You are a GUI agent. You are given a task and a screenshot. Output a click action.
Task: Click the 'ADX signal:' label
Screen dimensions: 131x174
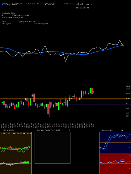(7, 24)
